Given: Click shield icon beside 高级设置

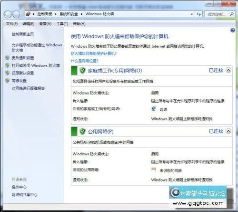Looking at the screenshot, I should [8, 81].
